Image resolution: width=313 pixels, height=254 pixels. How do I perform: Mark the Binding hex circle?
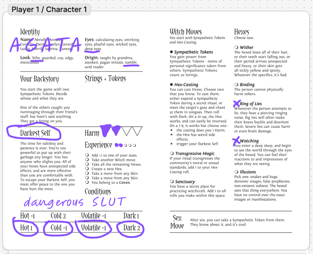(x=237, y=85)
